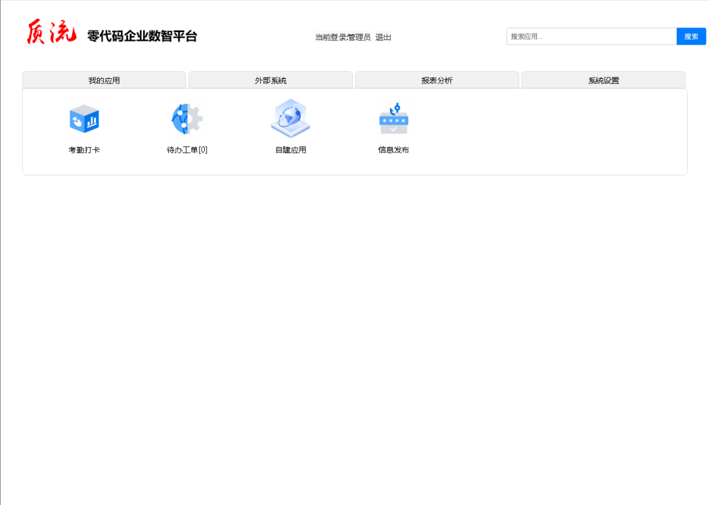Image resolution: width=709 pixels, height=505 pixels.
Task: Switch to the 外部系统 tab
Action: tap(270, 79)
